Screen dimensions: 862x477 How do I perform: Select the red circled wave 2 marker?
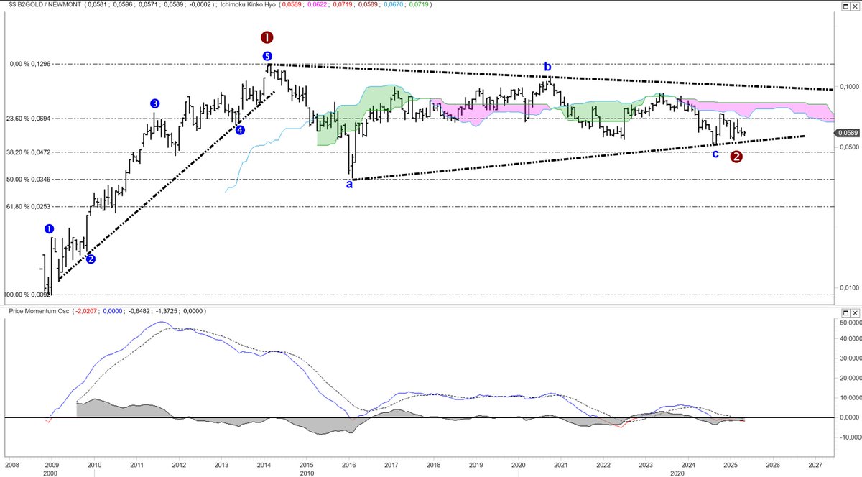tap(737, 157)
